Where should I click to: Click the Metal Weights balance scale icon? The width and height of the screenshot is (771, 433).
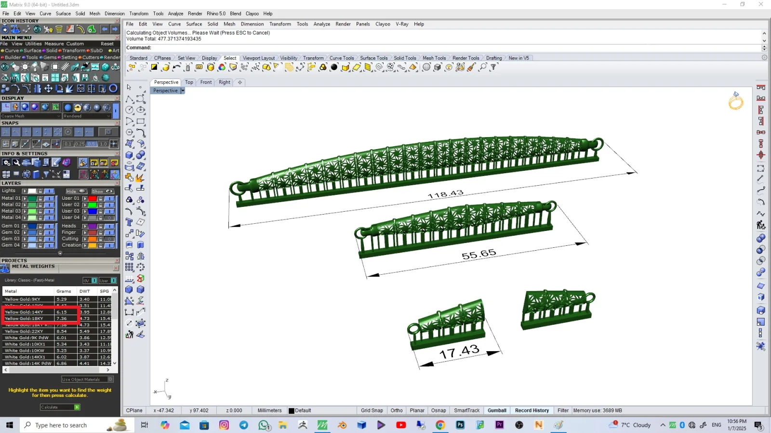tap(5, 268)
